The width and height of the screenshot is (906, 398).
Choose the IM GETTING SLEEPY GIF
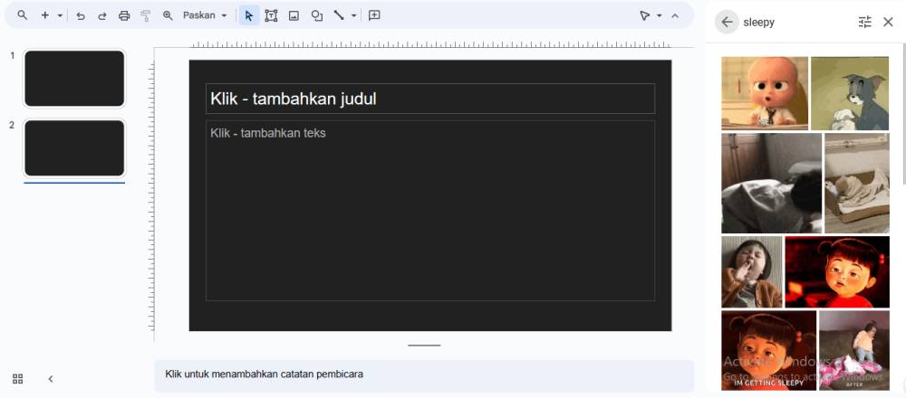coord(768,350)
